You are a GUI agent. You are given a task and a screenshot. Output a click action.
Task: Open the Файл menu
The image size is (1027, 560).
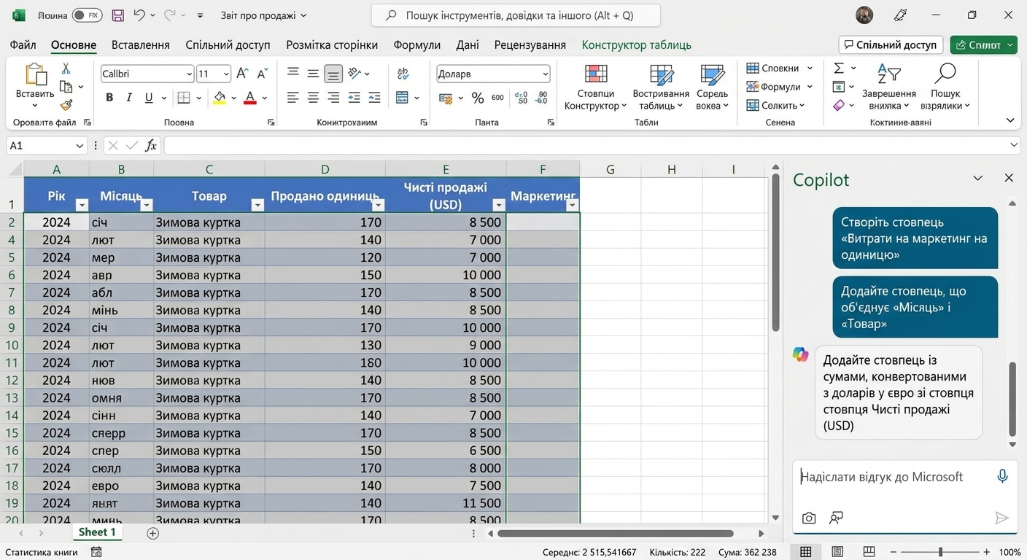(23, 44)
